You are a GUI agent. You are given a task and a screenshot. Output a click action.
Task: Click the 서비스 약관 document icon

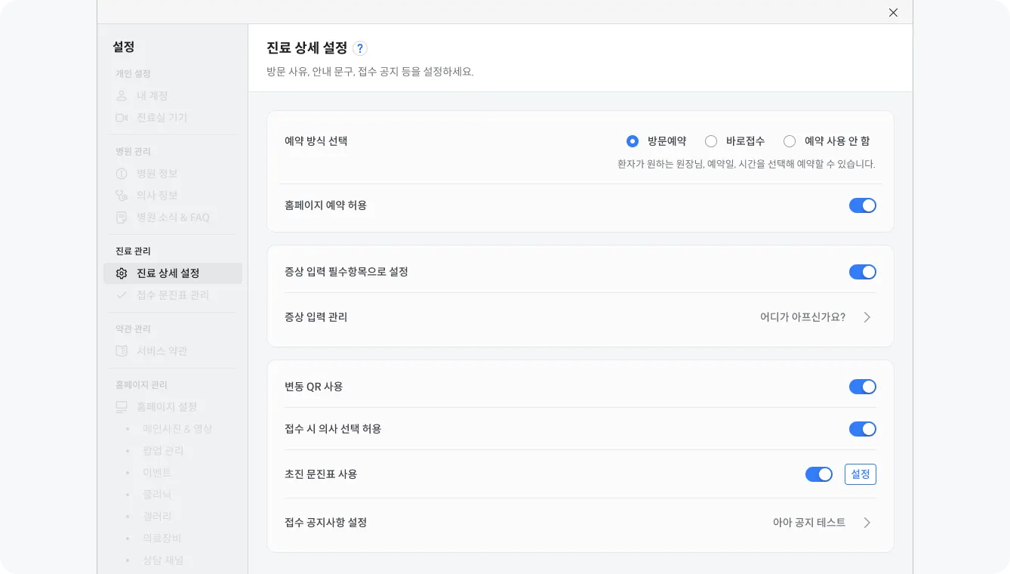click(122, 351)
